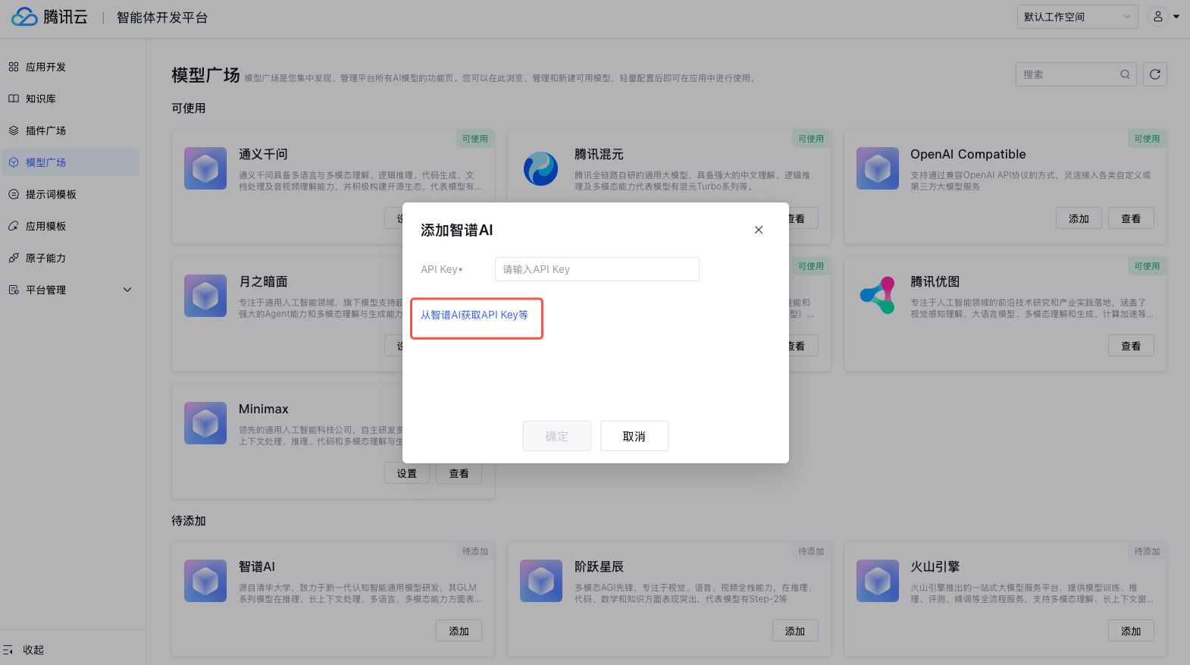Click the 应用开发 sidebar icon
1190x665 pixels.
(x=14, y=67)
